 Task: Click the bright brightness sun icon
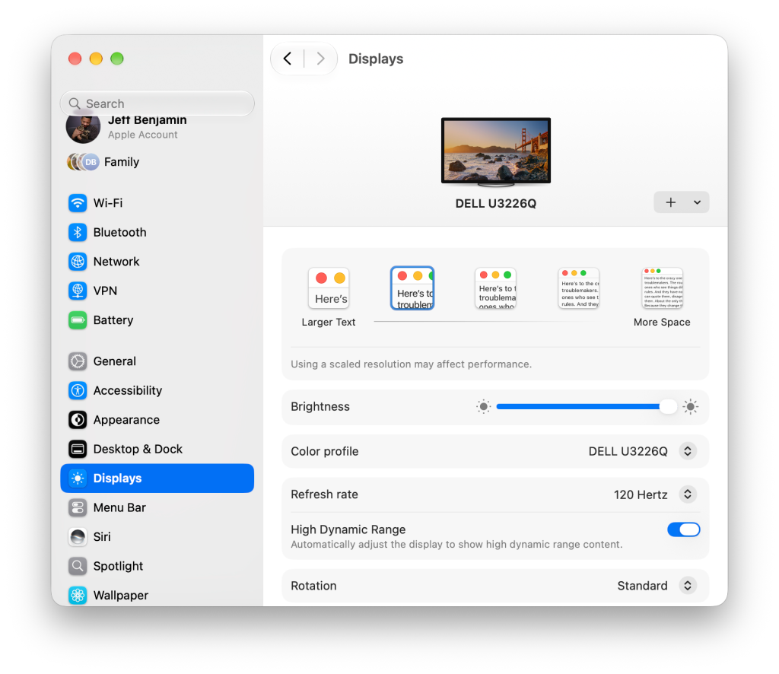[x=691, y=407]
